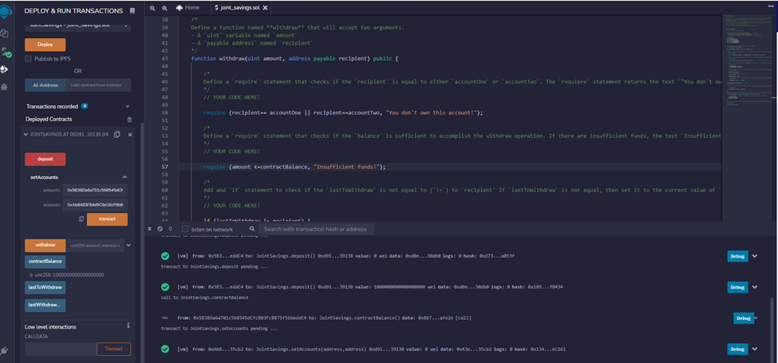Click the At Address button

pos(45,85)
